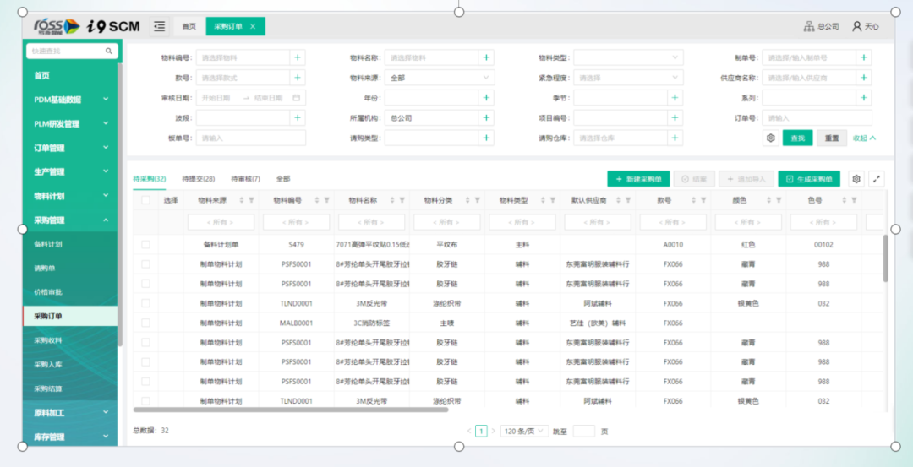This screenshot has height=467, width=913.
Task: Collapse the sidebar with the menu fold icon
Action: [160, 26]
